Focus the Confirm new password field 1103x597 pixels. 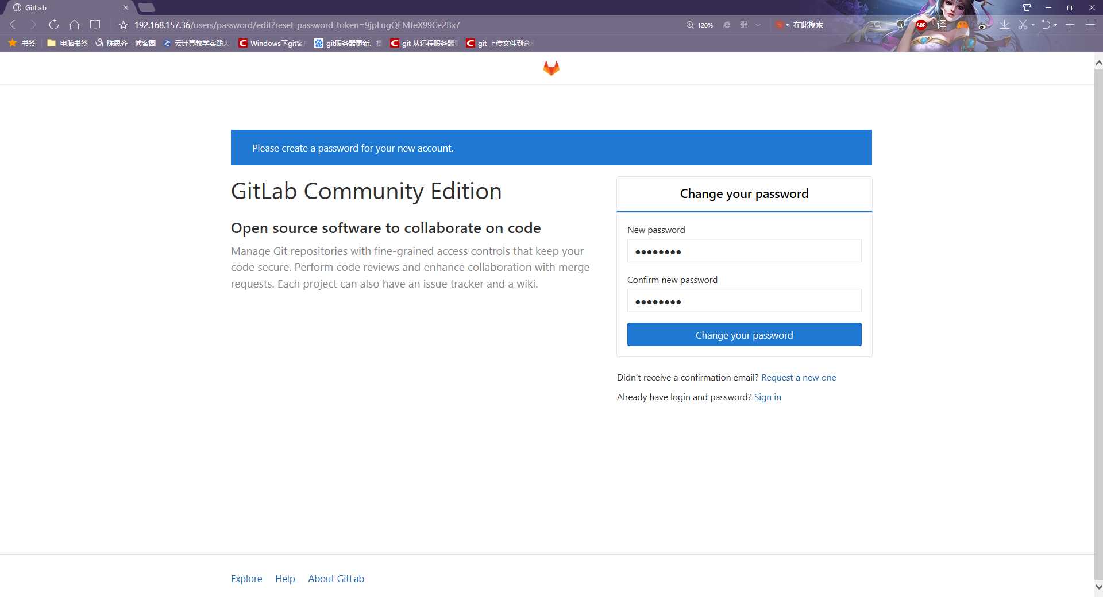(744, 301)
